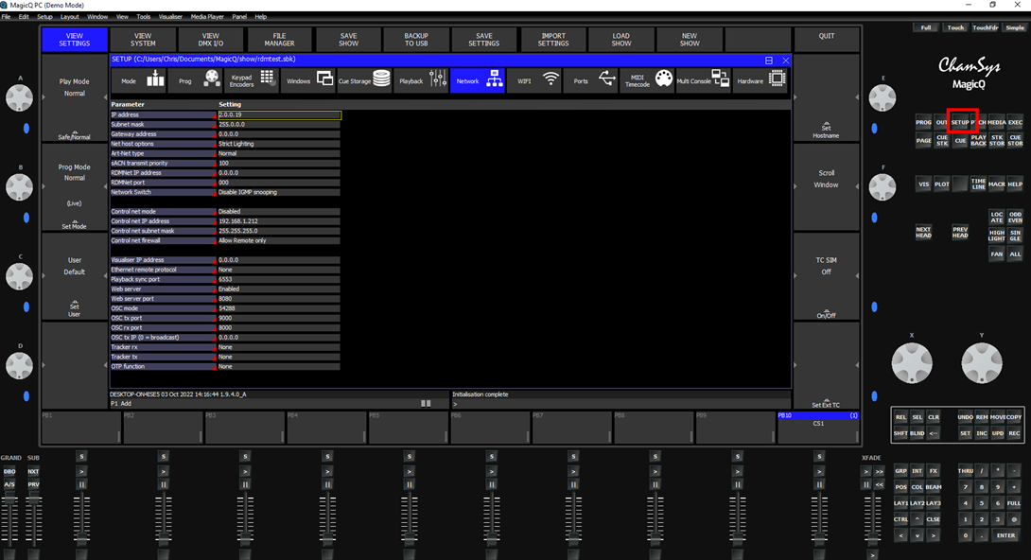The image size is (1031, 560).
Task: Open the Network Switch IGMP snooping setting
Action: click(x=279, y=192)
